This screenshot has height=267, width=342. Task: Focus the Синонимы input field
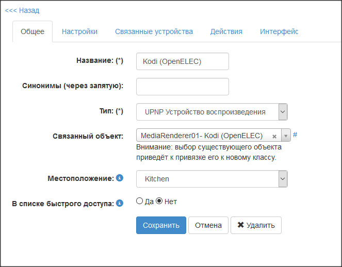pos(182,87)
